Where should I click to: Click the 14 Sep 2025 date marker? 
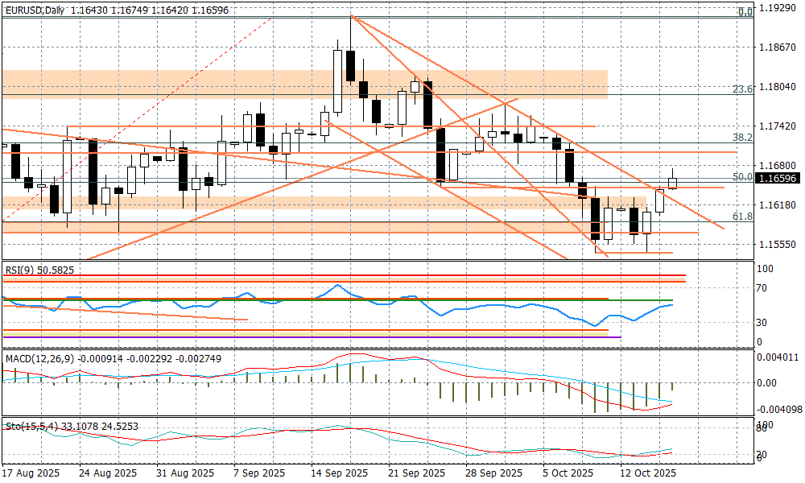coord(340,473)
